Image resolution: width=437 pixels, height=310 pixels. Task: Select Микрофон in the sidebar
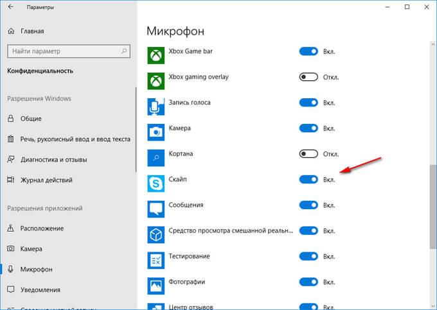click(x=30, y=270)
